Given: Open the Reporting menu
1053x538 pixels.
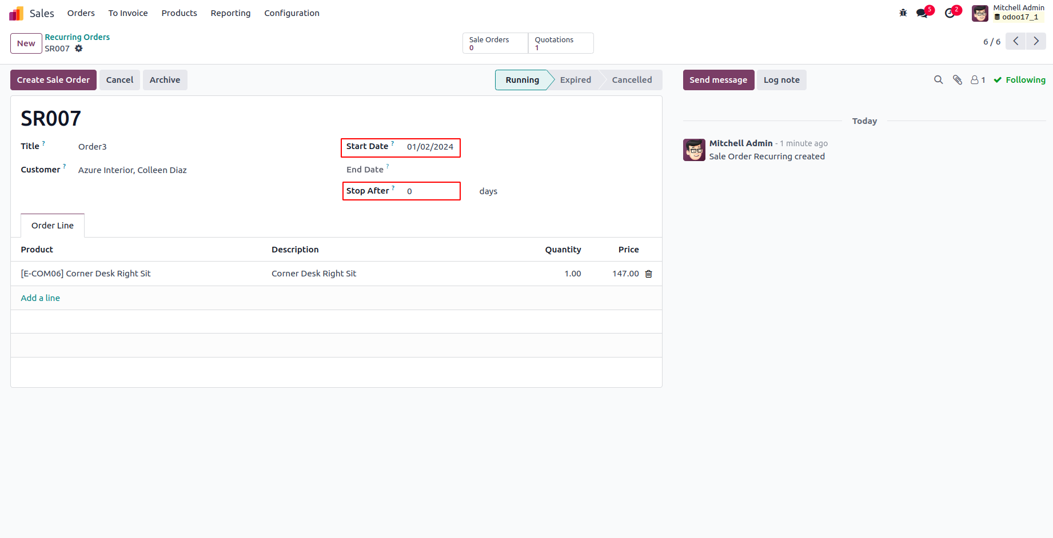Looking at the screenshot, I should click(230, 13).
